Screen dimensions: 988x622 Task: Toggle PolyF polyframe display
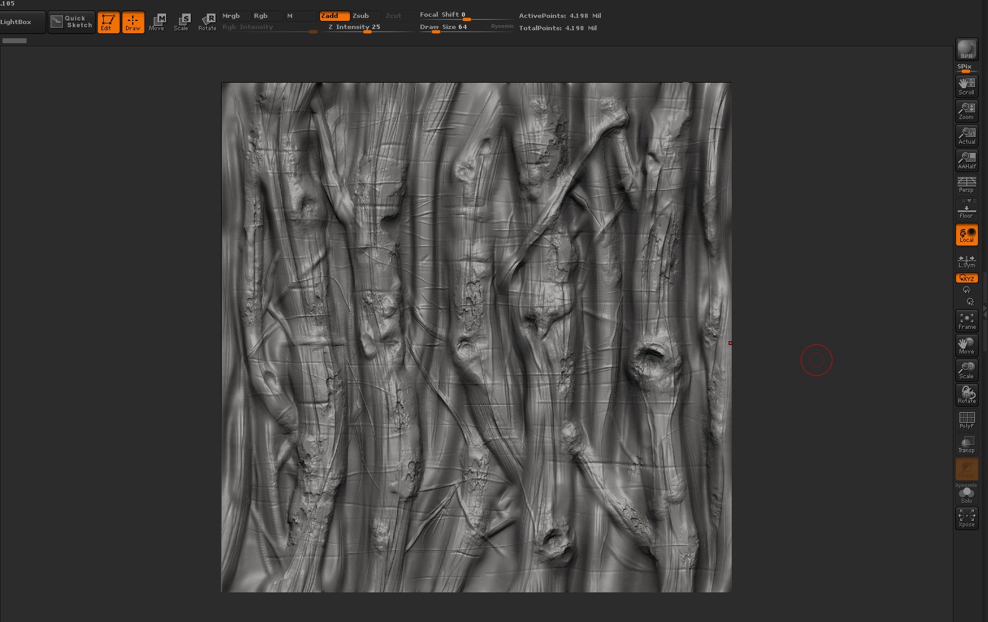coord(966,420)
